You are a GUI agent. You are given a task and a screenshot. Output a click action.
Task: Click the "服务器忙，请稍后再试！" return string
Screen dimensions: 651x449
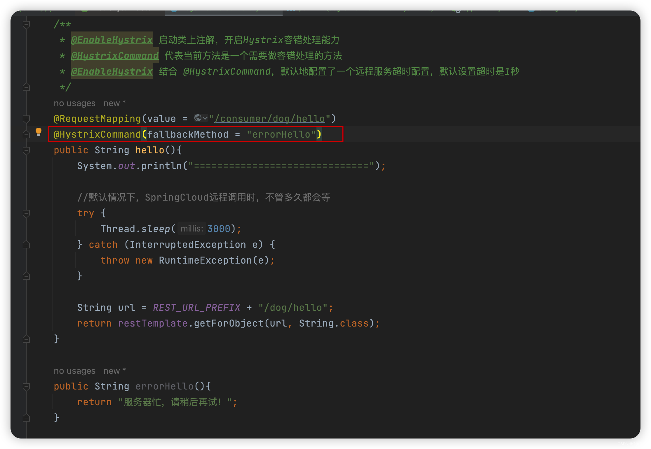pyautogui.click(x=175, y=402)
